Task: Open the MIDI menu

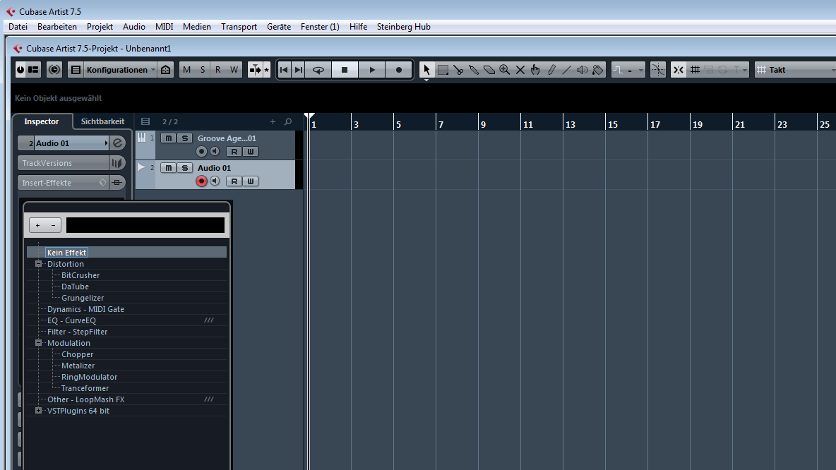Action: [x=165, y=27]
